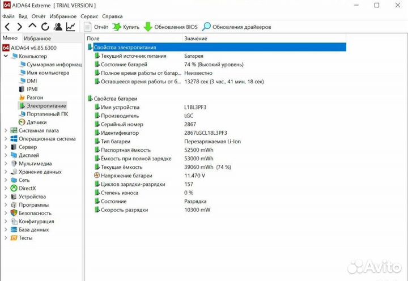This screenshot has height=281, width=408.
Task: Click Обновления драйверов in the toolbar
Action: [236, 27]
